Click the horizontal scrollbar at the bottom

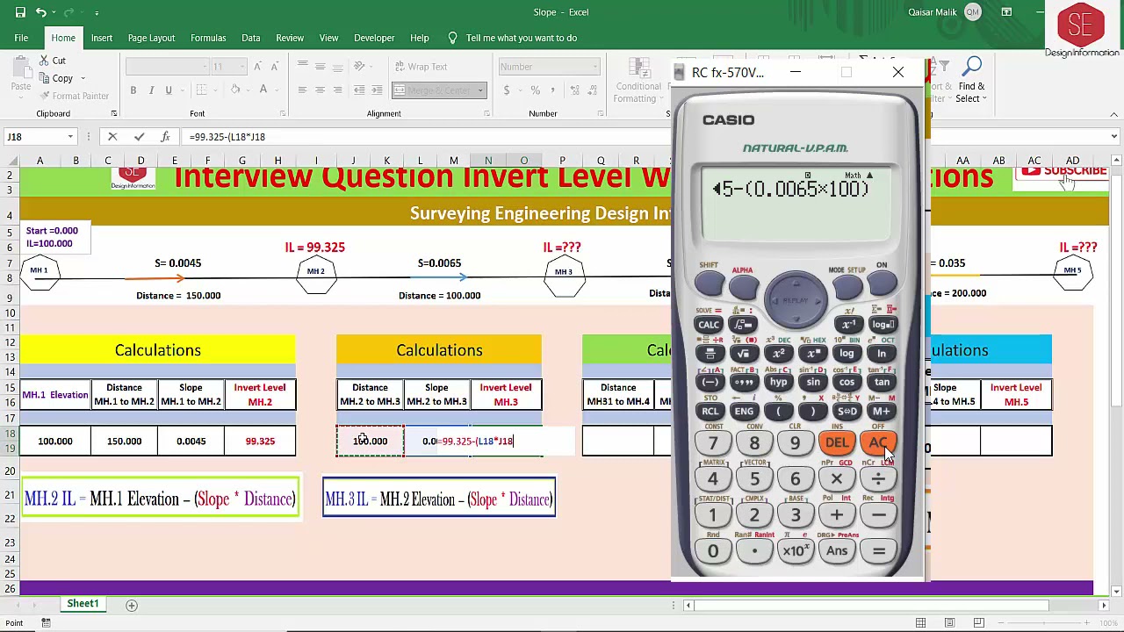click(872, 605)
